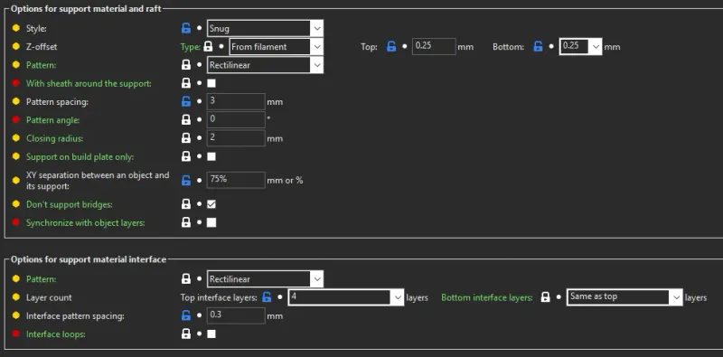This screenshot has width=723, height=357.
Task: Click the lock icon for Interface loops
Action: point(186,334)
